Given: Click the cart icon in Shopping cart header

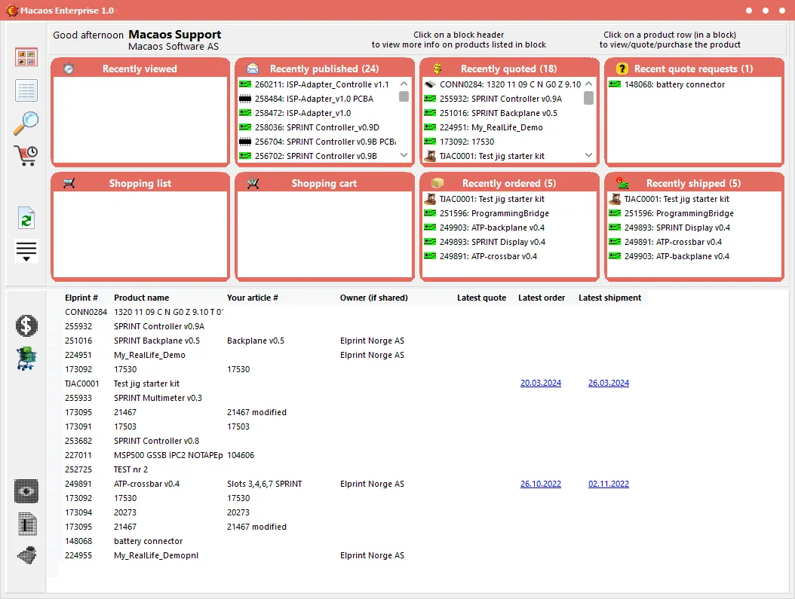Looking at the screenshot, I should pyautogui.click(x=253, y=183).
